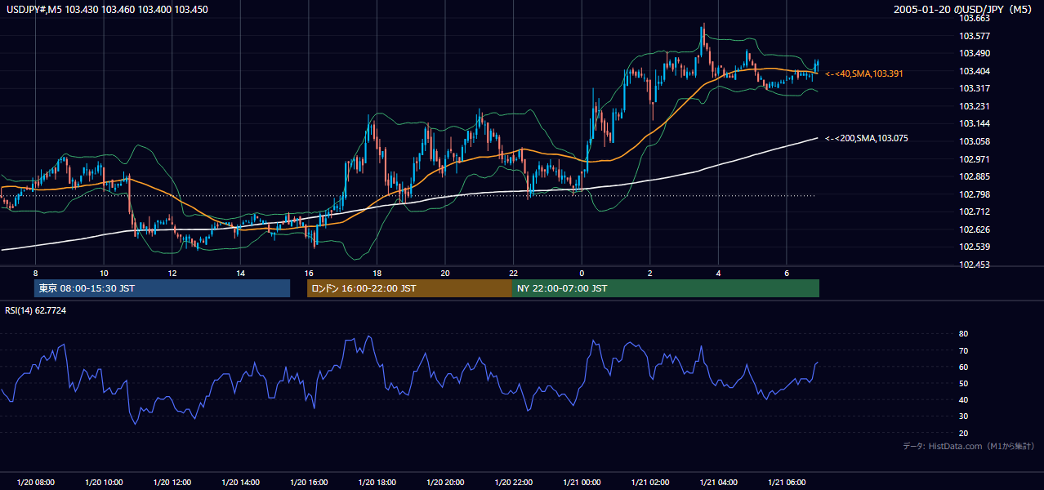Image resolution: width=1044 pixels, height=490 pixels.
Task: Click the 1/20 08:00 bottom time label
Action: [x=35, y=483]
